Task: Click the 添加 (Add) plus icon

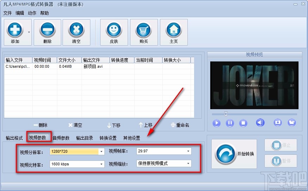Action: click(15, 29)
